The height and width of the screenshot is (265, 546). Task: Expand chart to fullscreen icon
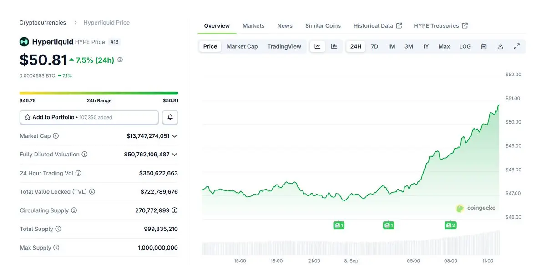click(517, 46)
